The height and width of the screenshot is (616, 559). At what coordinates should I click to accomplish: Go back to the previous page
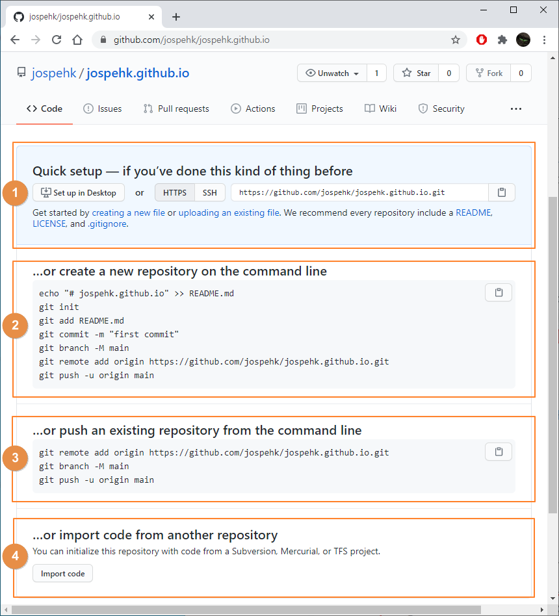[15, 40]
